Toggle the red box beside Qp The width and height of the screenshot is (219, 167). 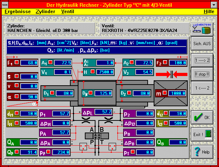pos(17,152)
